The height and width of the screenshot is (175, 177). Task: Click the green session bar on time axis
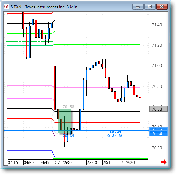coord(101,159)
